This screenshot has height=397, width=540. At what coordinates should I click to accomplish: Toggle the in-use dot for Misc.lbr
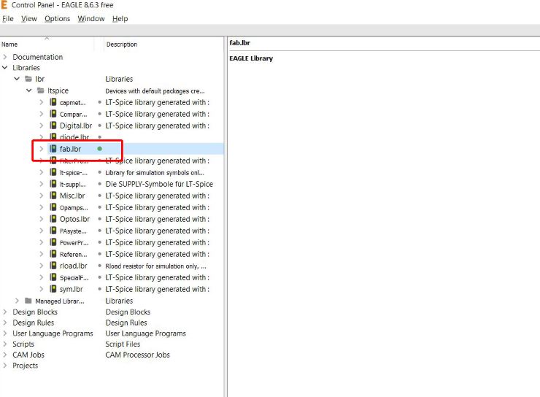pos(99,196)
